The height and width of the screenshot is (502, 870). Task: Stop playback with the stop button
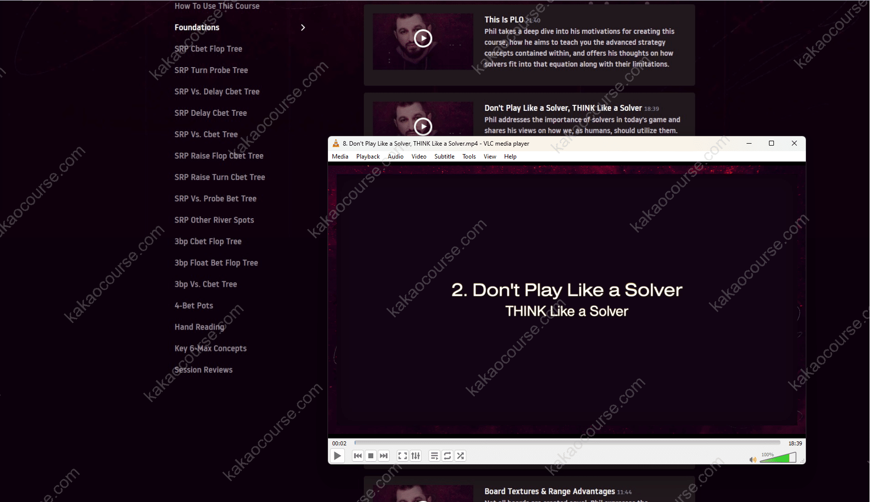point(371,456)
